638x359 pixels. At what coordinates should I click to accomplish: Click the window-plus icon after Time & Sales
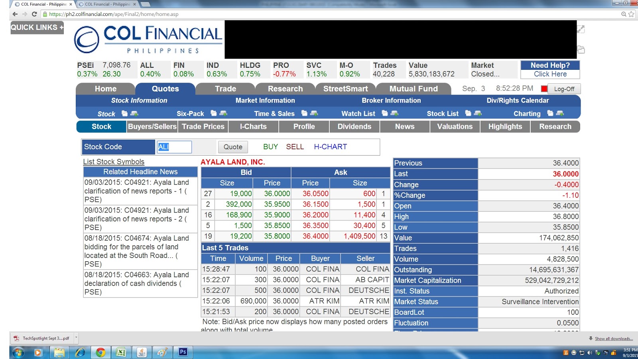click(314, 114)
